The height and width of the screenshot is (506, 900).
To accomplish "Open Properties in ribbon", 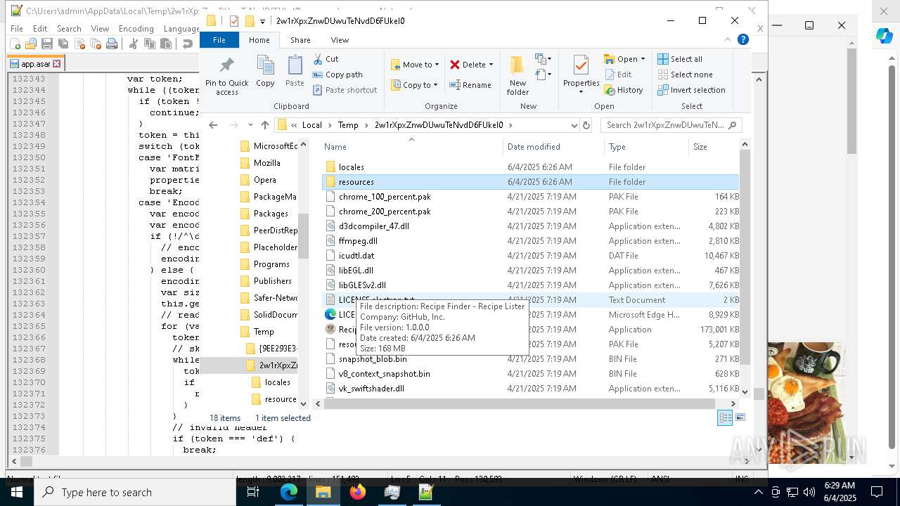I will coord(581,75).
